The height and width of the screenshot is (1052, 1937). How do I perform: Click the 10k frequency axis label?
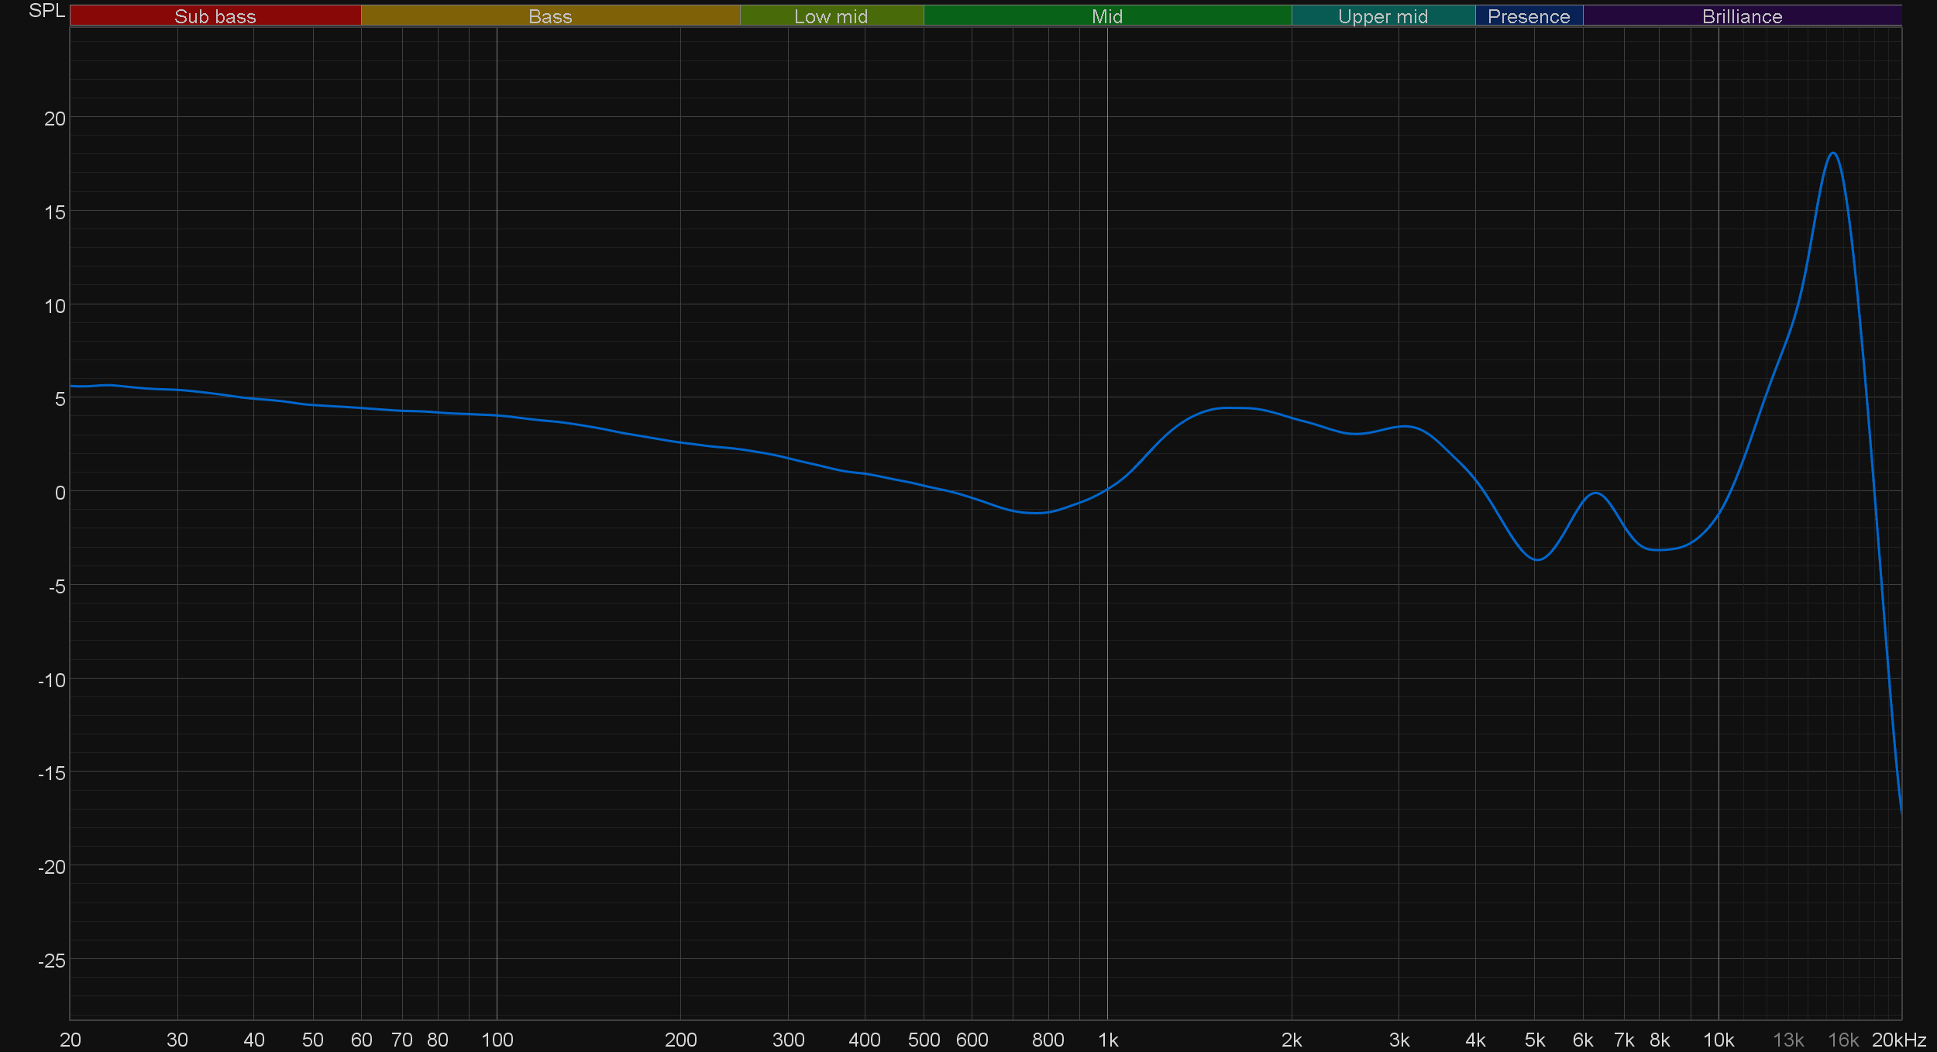(1719, 1040)
